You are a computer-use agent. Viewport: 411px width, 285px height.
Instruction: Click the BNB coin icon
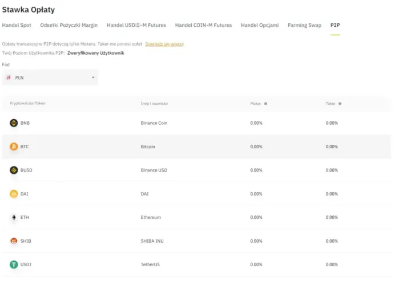pyautogui.click(x=14, y=123)
